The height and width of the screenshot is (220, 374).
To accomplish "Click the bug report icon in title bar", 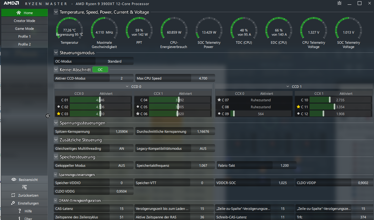I will [x=339, y=3].
